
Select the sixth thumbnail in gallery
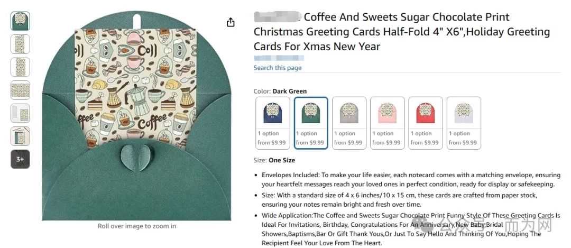click(x=20, y=136)
